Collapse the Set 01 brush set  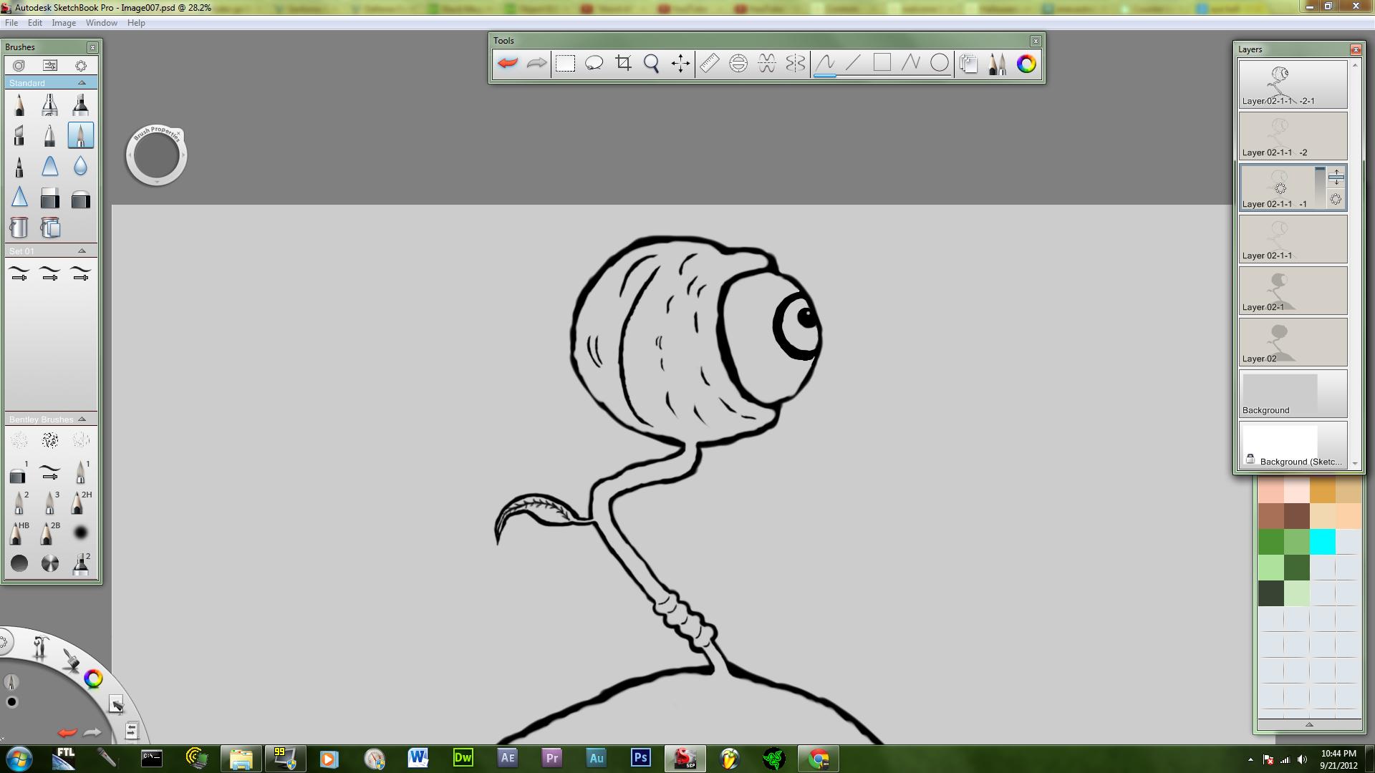click(82, 251)
